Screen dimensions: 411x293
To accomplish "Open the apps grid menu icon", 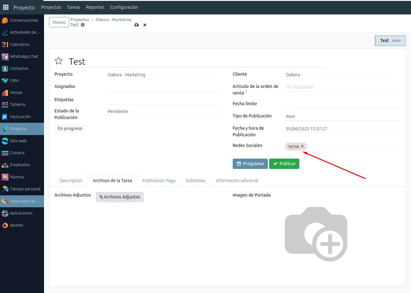I will (x=6, y=7).
